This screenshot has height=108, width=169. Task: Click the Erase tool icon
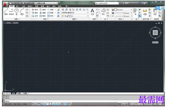pyautogui.click(x=59, y=10)
